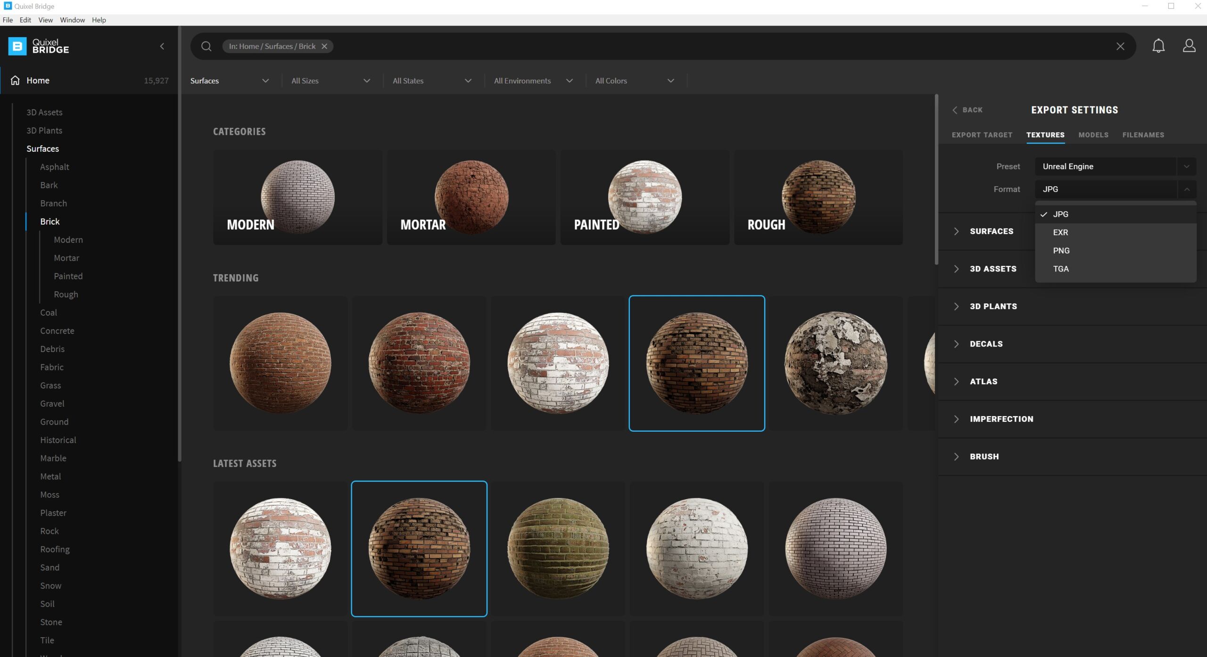Open the Surfaces asset type dropdown
The image size is (1207, 657).
230,81
